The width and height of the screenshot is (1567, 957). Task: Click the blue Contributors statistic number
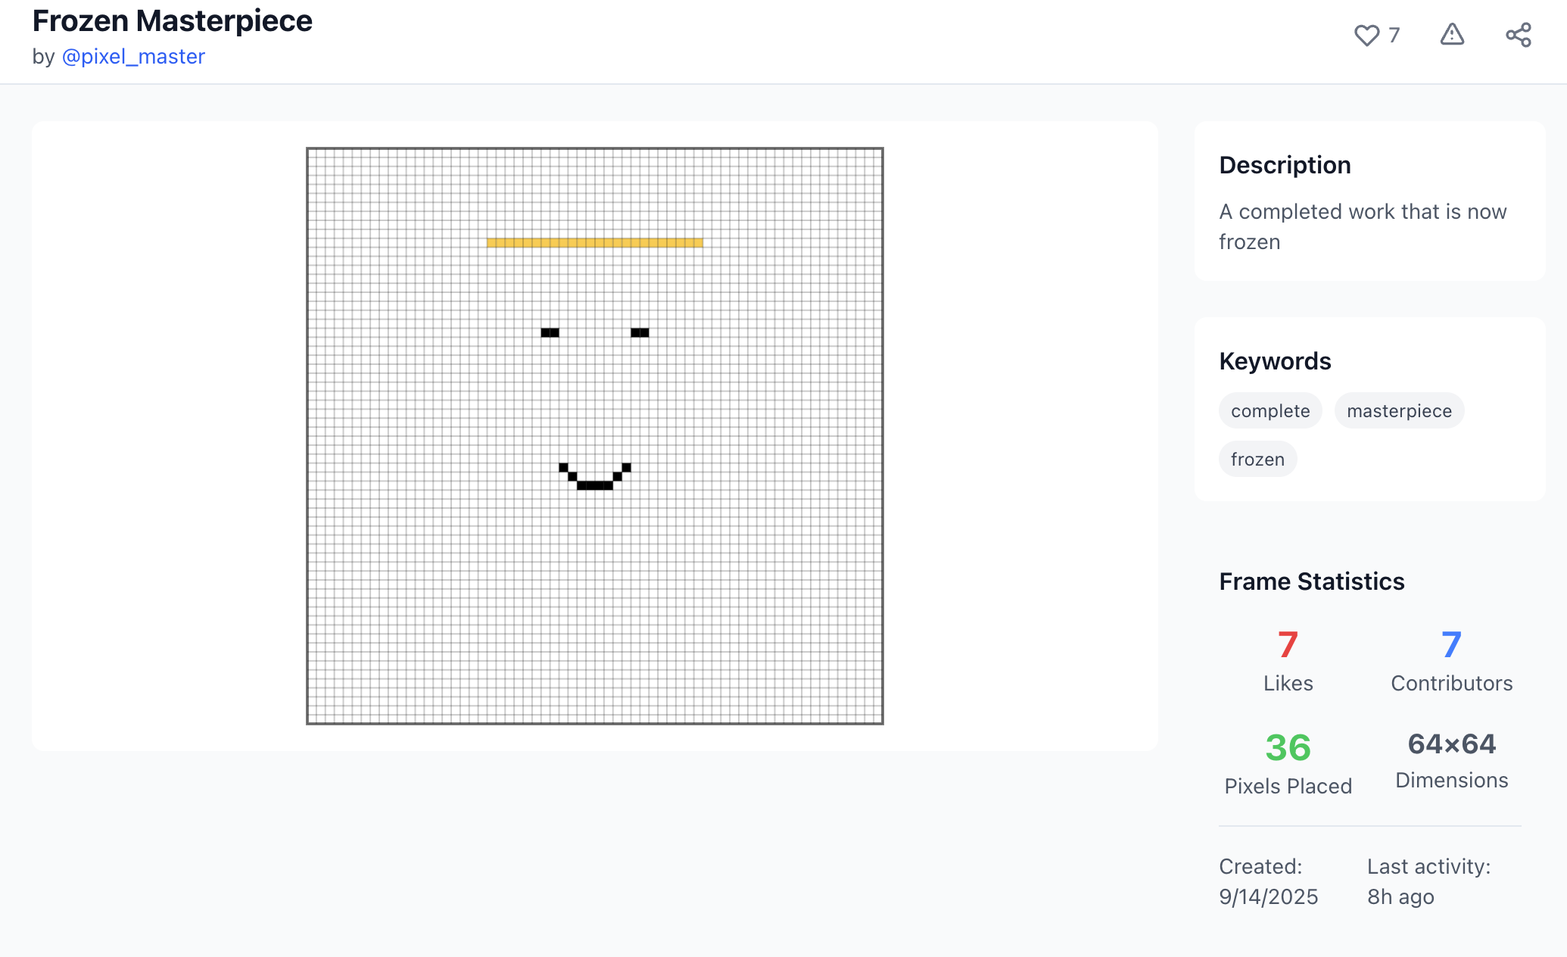[x=1451, y=645]
